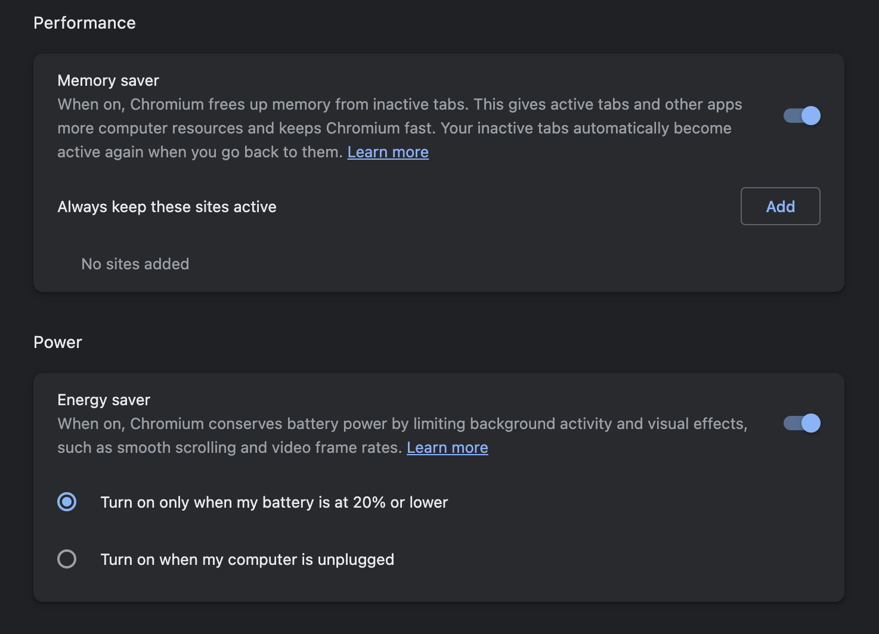Click the Energy saver title text
879x634 pixels.
point(104,400)
